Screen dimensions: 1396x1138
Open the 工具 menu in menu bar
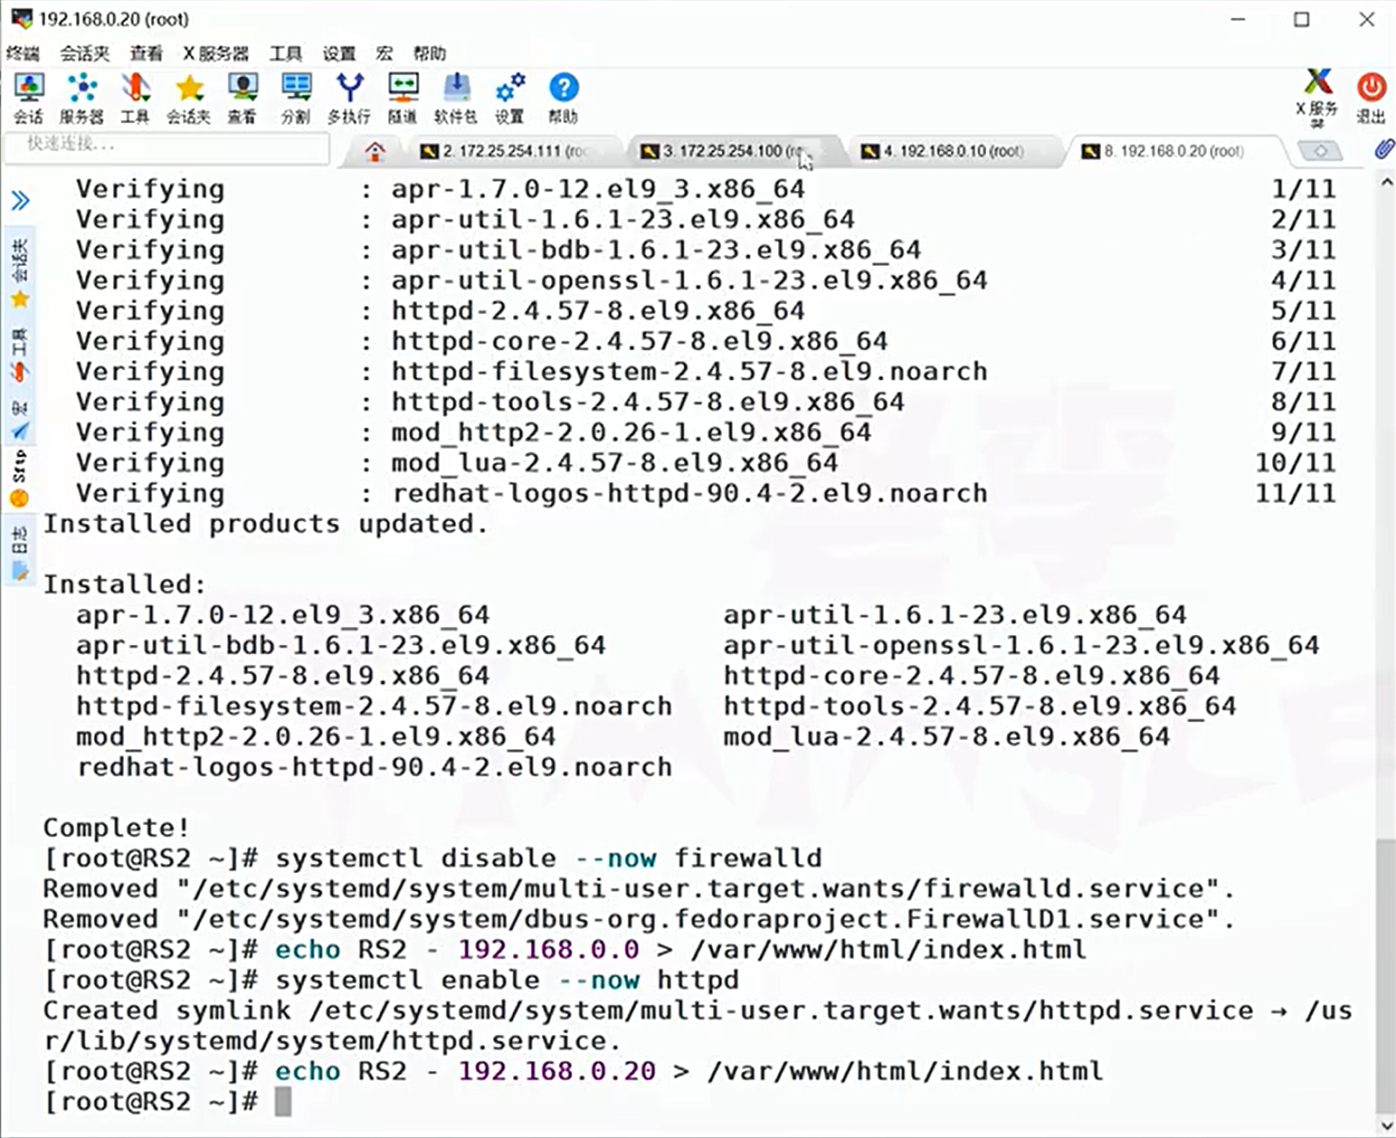pyautogui.click(x=285, y=53)
